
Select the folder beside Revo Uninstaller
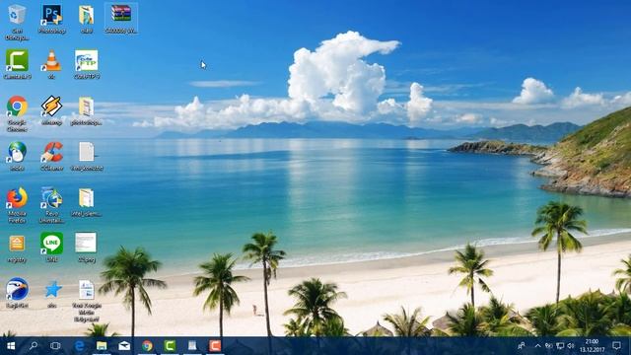(x=86, y=202)
